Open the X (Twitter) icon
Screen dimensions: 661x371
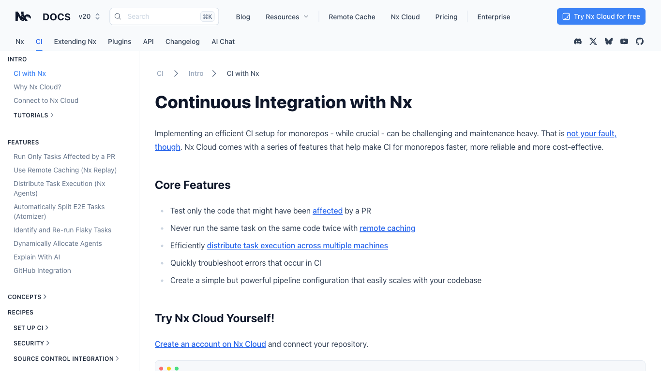tap(593, 42)
